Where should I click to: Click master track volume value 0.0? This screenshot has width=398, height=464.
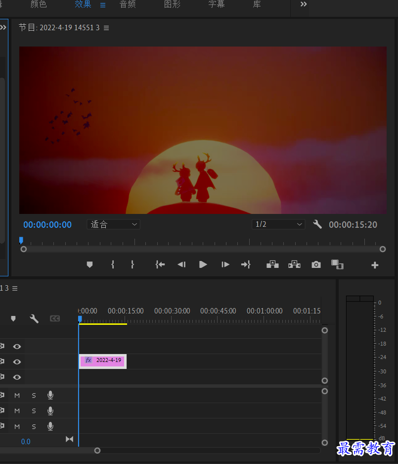pyautogui.click(x=26, y=442)
